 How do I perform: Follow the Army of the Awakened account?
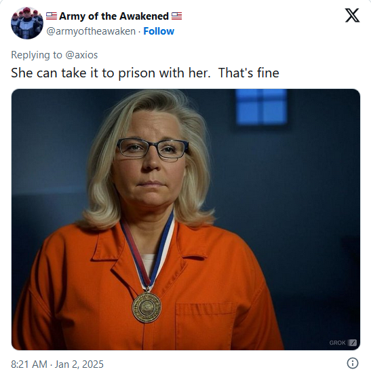click(159, 31)
